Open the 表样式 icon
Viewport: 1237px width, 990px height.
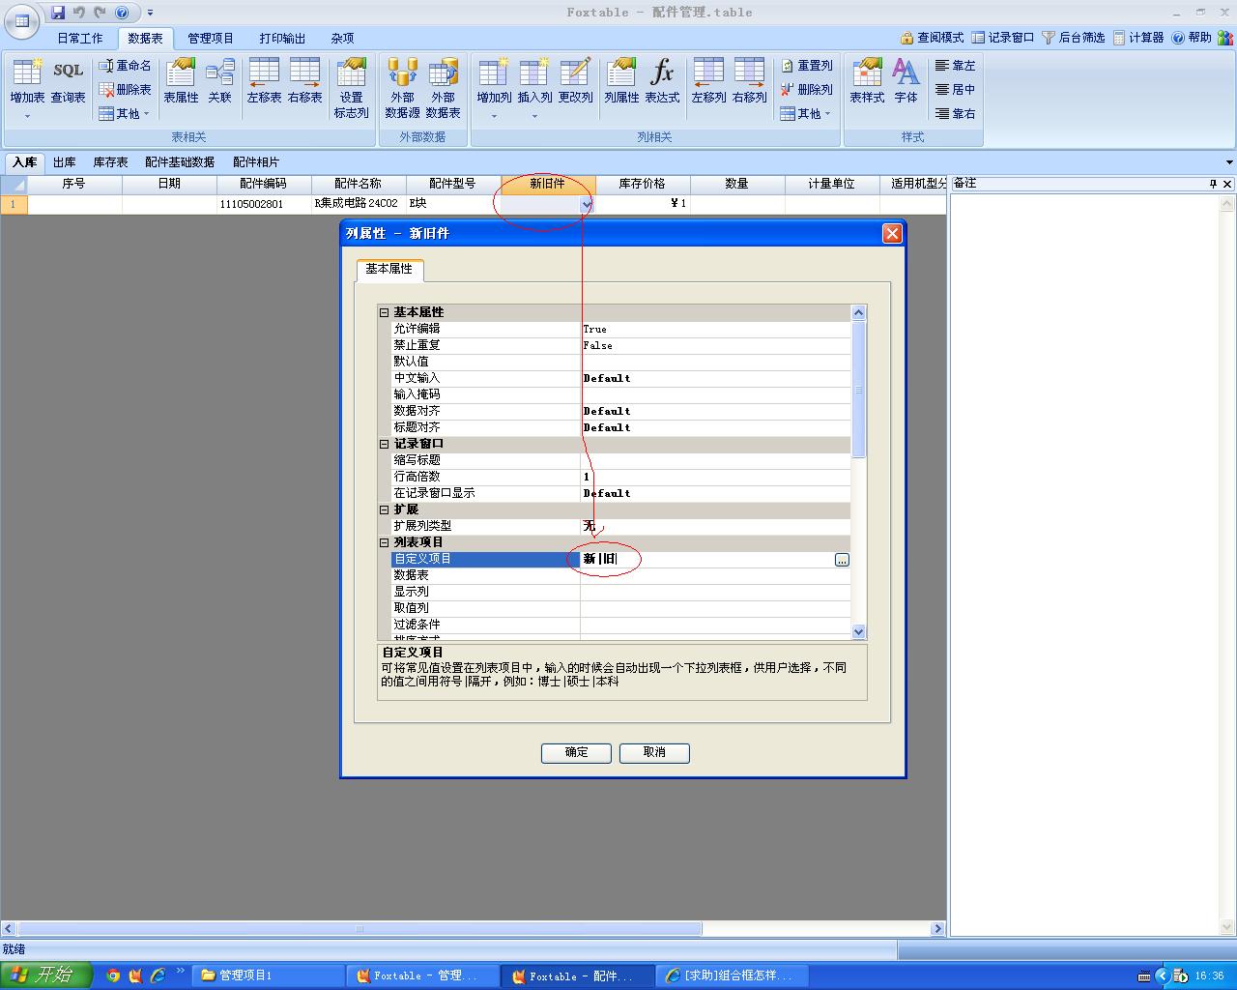[x=867, y=79]
